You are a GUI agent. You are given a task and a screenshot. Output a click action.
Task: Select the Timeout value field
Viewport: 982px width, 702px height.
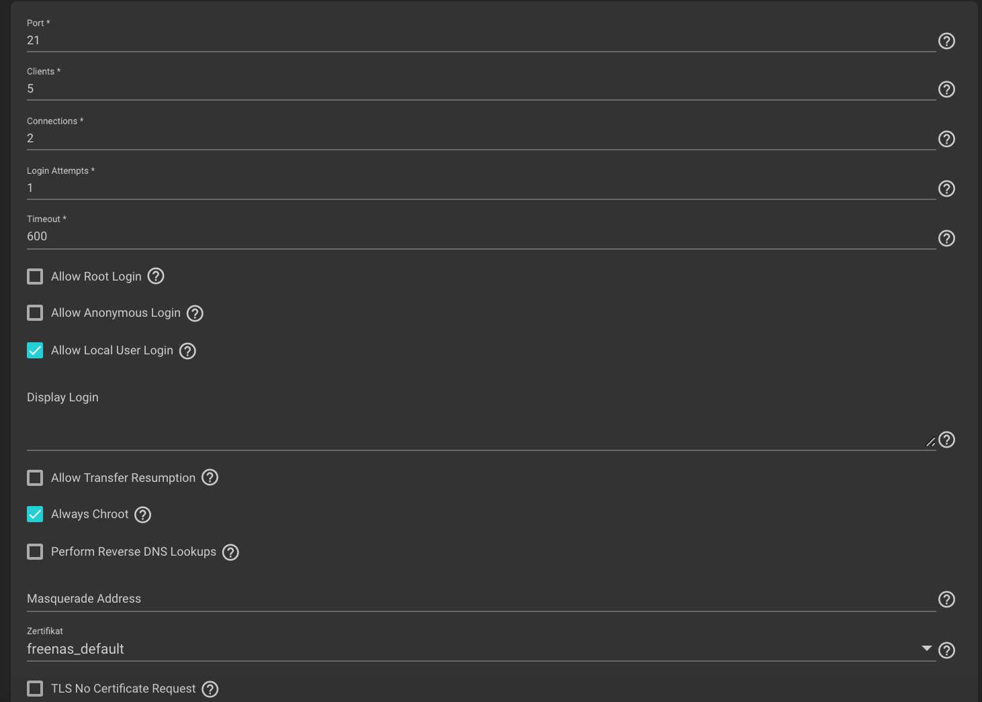tap(481, 237)
